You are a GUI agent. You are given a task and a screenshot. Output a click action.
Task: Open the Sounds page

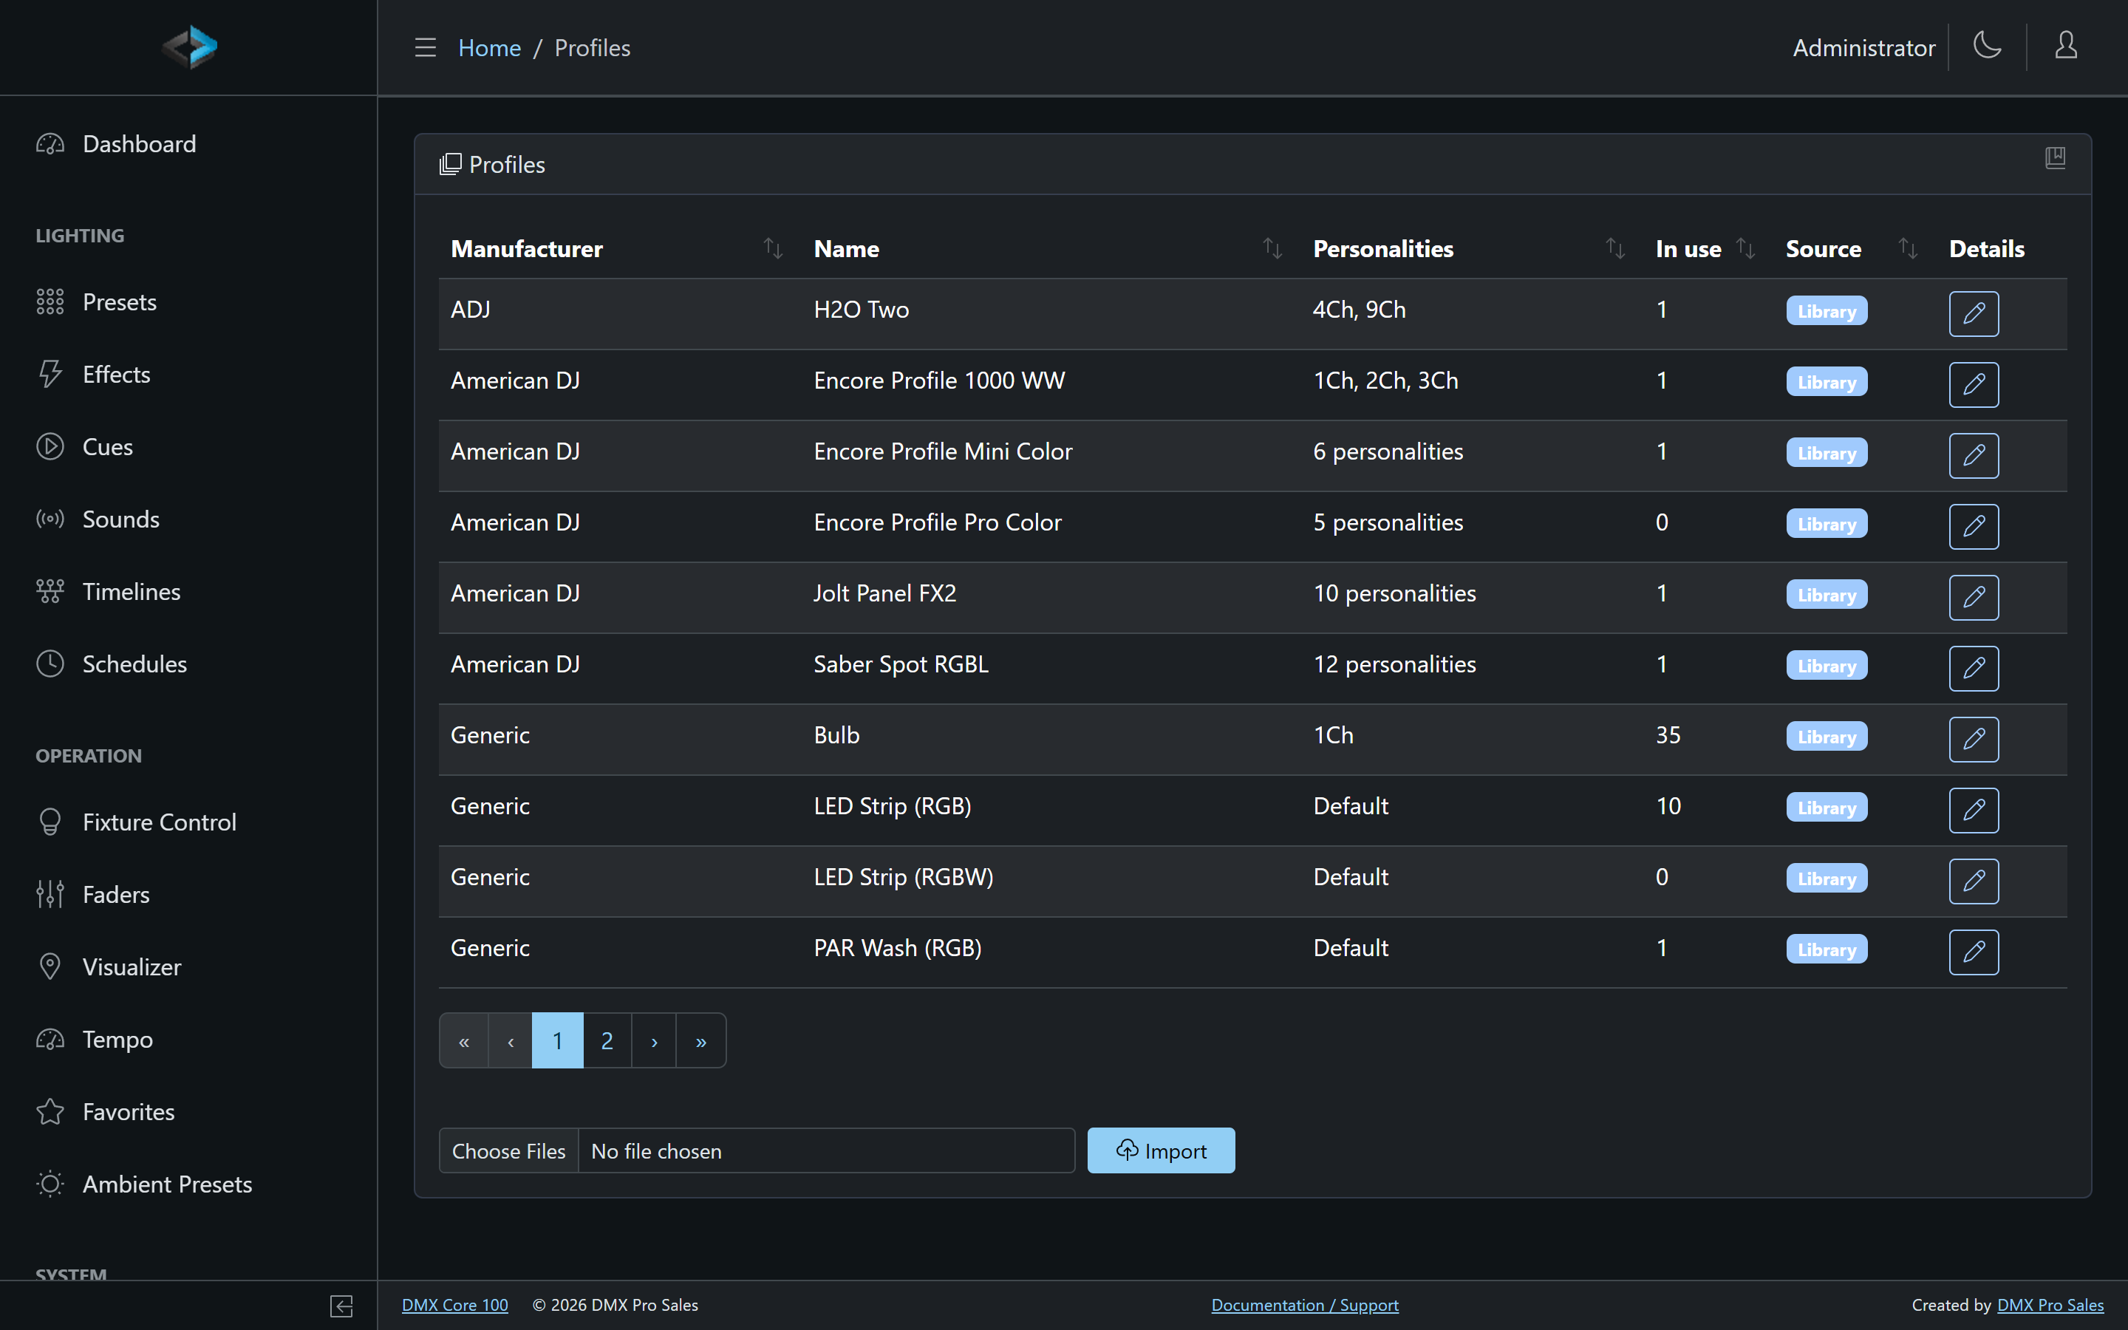pos(188,520)
